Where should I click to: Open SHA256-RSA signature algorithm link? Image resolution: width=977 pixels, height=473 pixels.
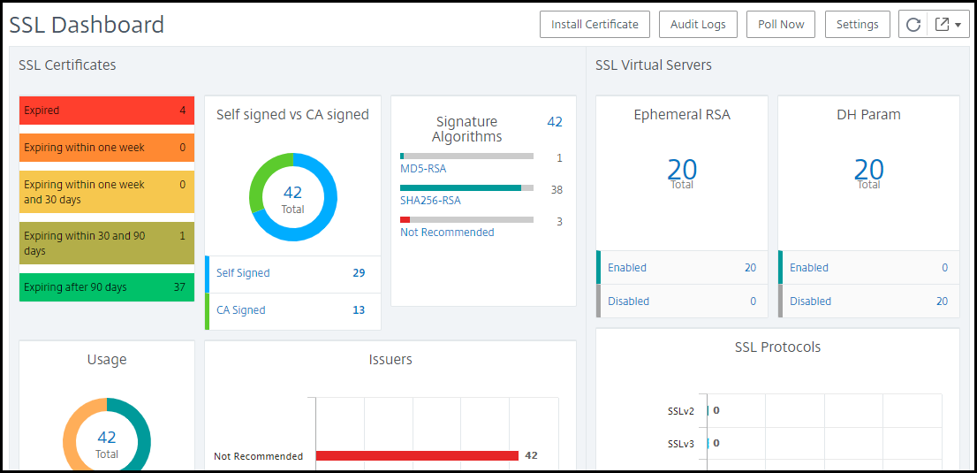430,201
